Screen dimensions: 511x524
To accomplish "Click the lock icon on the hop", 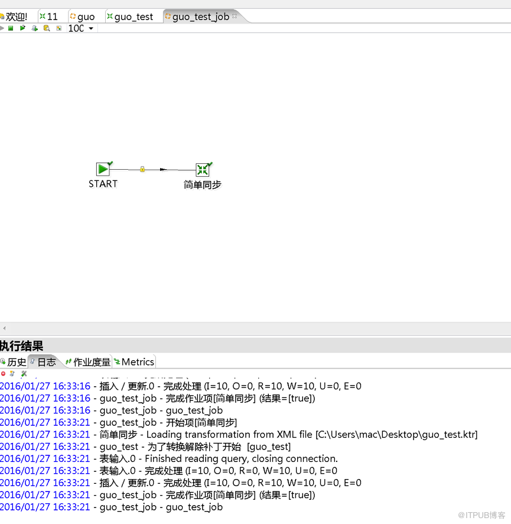I will pos(142,169).
